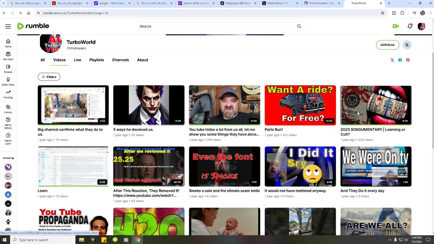Image resolution: width=434 pixels, height=244 pixels.
Task: Open 'After This Reaction, They Removed It' title
Action: tap(146, 193)
